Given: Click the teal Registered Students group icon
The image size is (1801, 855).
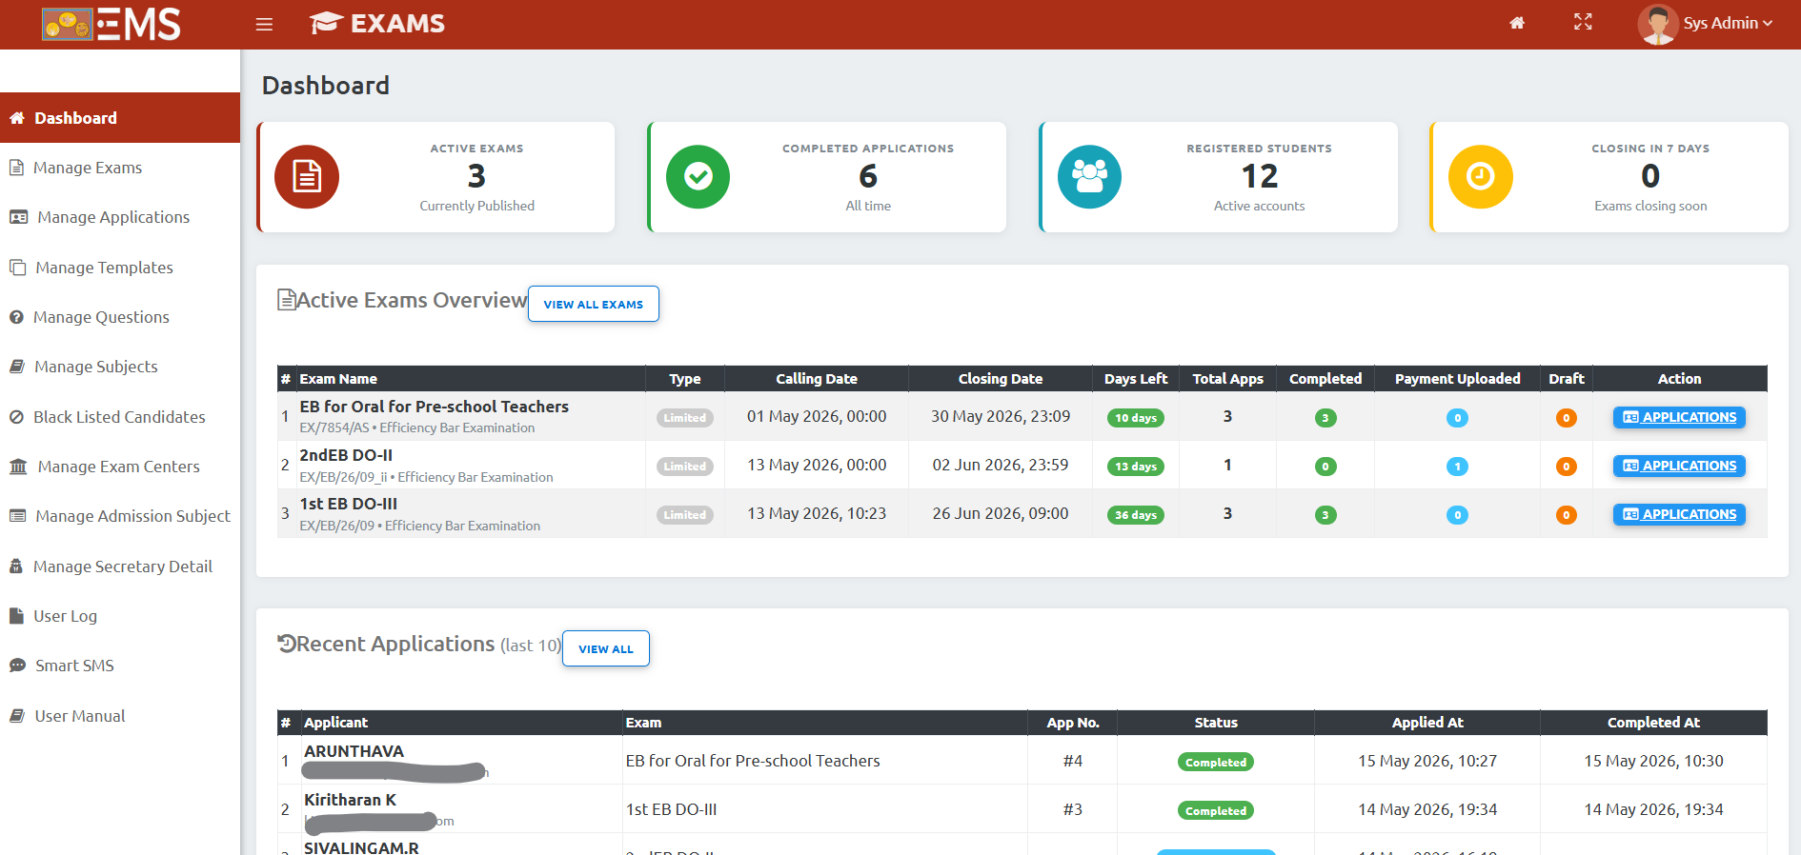Looking at the screenshot, I should point(1090,177).
